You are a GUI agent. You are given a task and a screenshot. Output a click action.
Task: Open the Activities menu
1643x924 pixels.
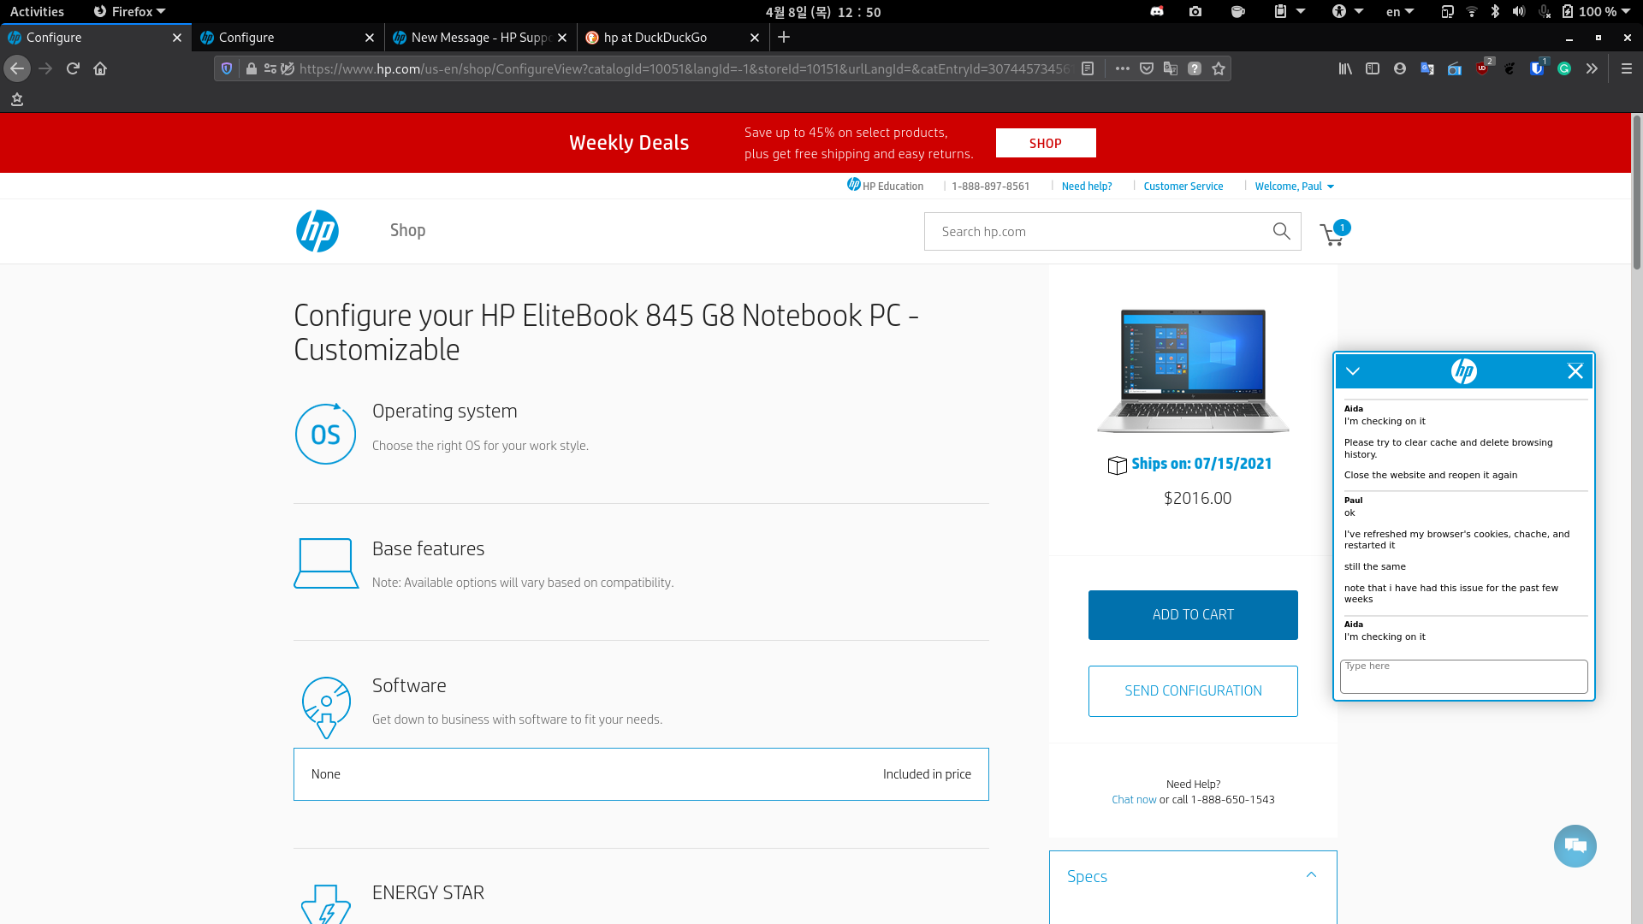tap(37, 11)
